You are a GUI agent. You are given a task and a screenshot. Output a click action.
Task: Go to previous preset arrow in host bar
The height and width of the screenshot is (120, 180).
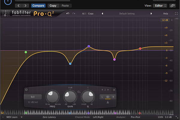coord(19,6)
